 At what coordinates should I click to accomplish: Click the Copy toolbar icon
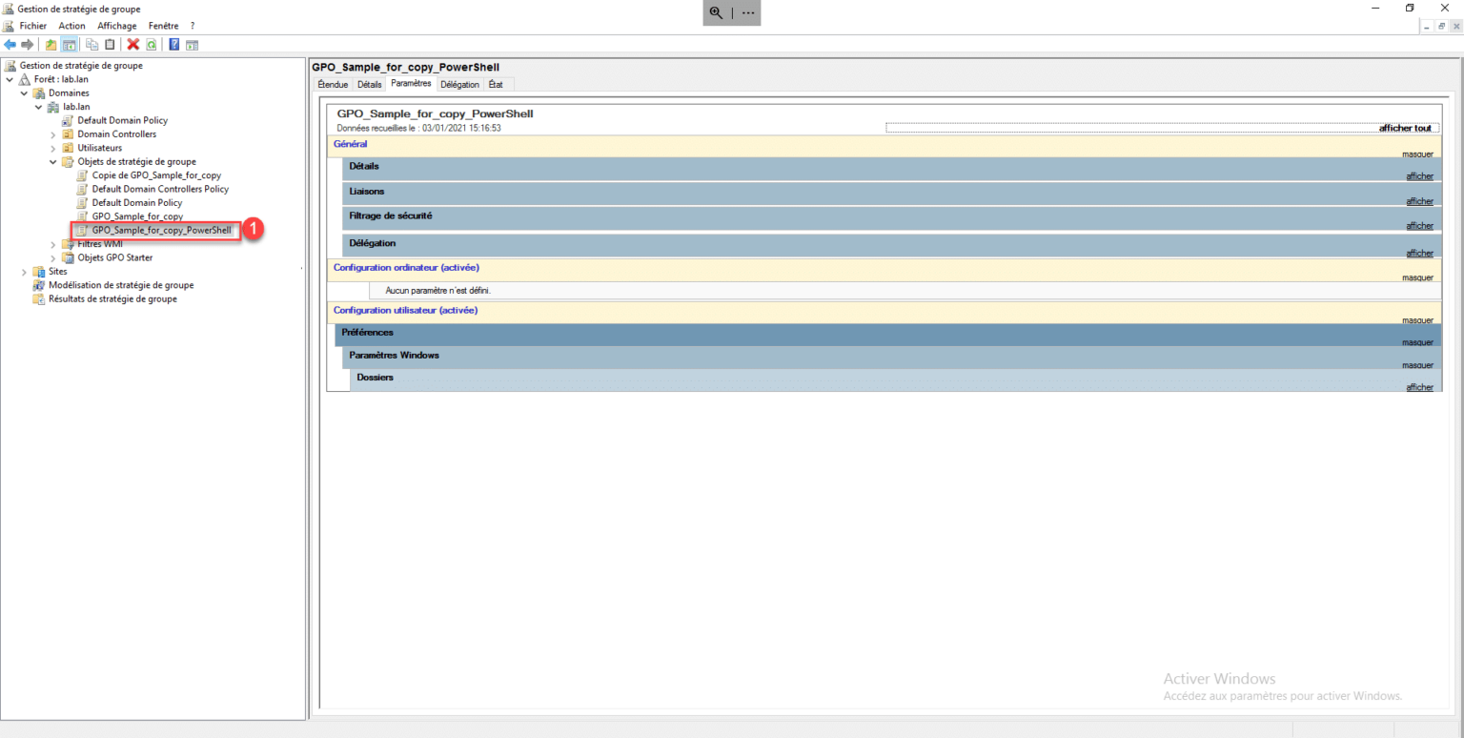pyautogui.click(x=92, y=45)
